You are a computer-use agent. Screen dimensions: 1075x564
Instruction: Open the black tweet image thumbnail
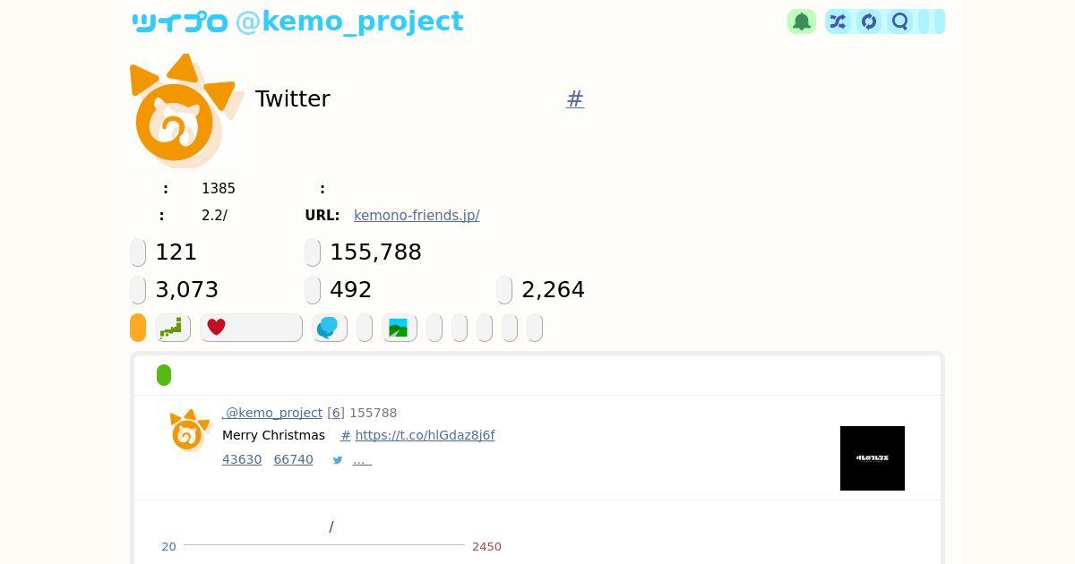[873, 458]
